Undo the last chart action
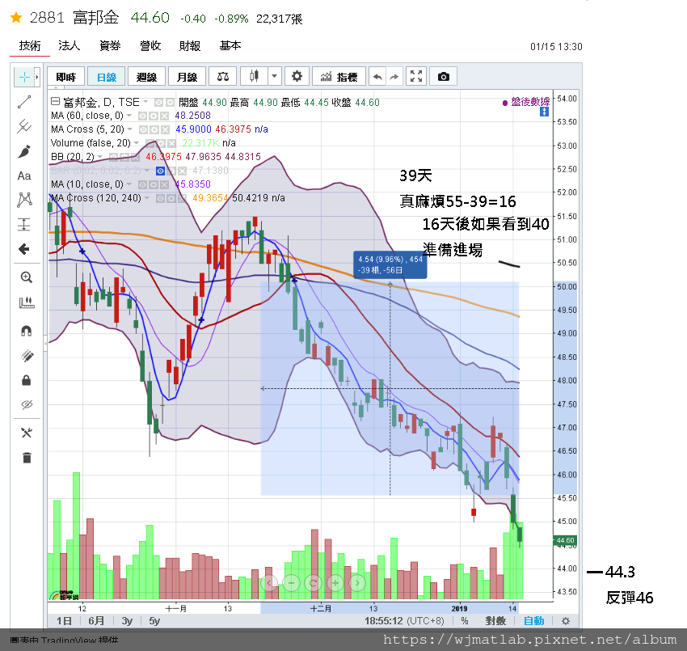 click(377, 77)
